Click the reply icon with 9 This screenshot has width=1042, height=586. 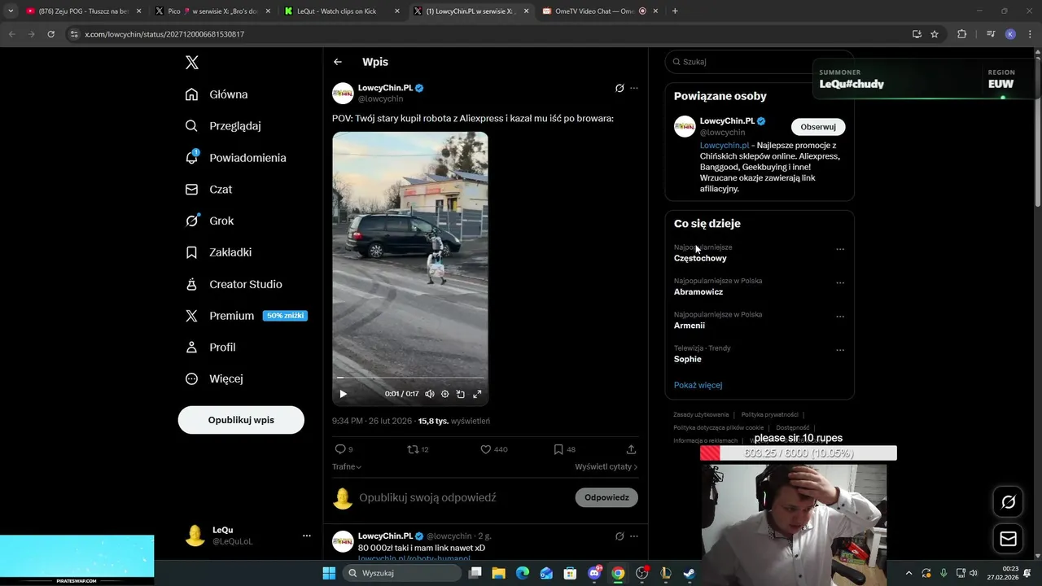coord(344,449)
